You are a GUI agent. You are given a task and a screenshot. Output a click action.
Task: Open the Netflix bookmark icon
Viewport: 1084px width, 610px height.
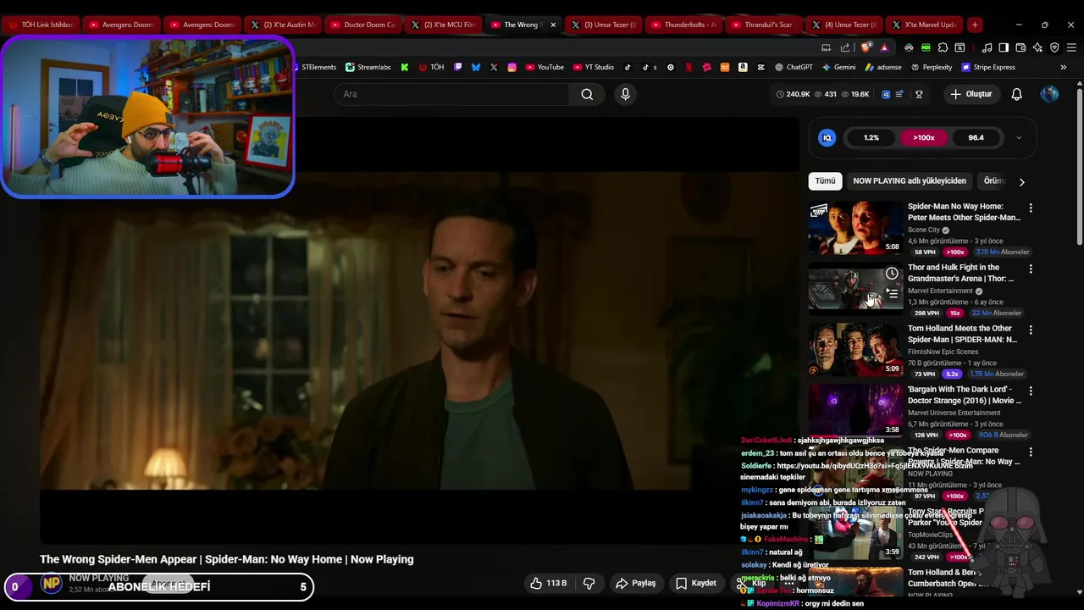[689, 67]
